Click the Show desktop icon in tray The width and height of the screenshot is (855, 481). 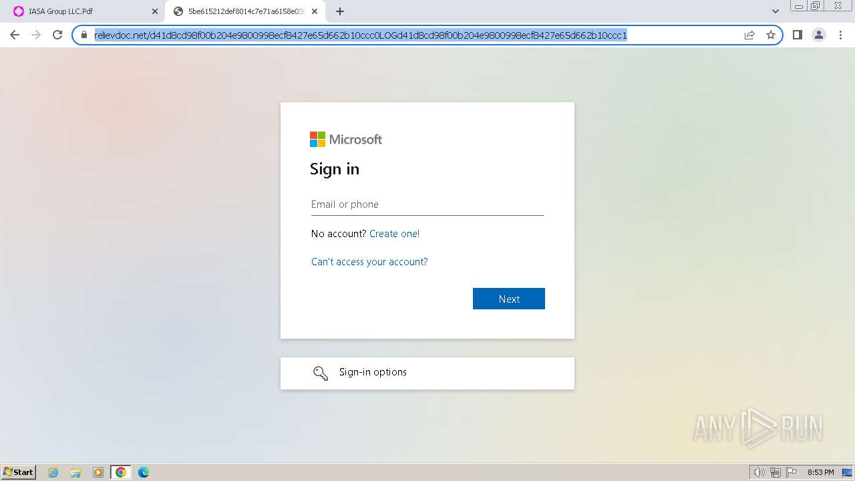(847, 472)
